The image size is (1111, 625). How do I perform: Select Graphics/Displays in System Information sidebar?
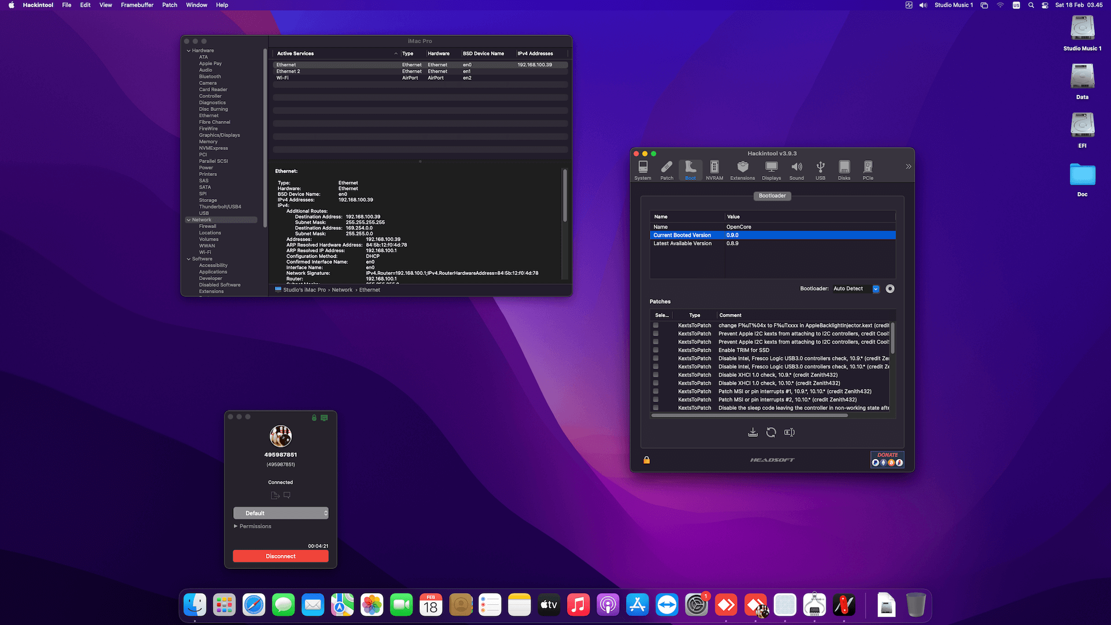(219, 135)
